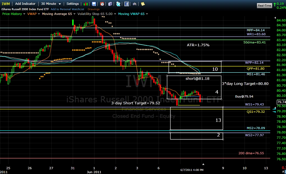Click the WR1=83.60 label

point(256,34)
